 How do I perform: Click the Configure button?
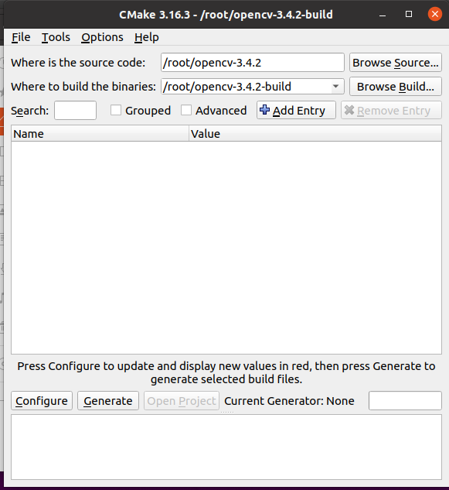click(x=42, y=401)
